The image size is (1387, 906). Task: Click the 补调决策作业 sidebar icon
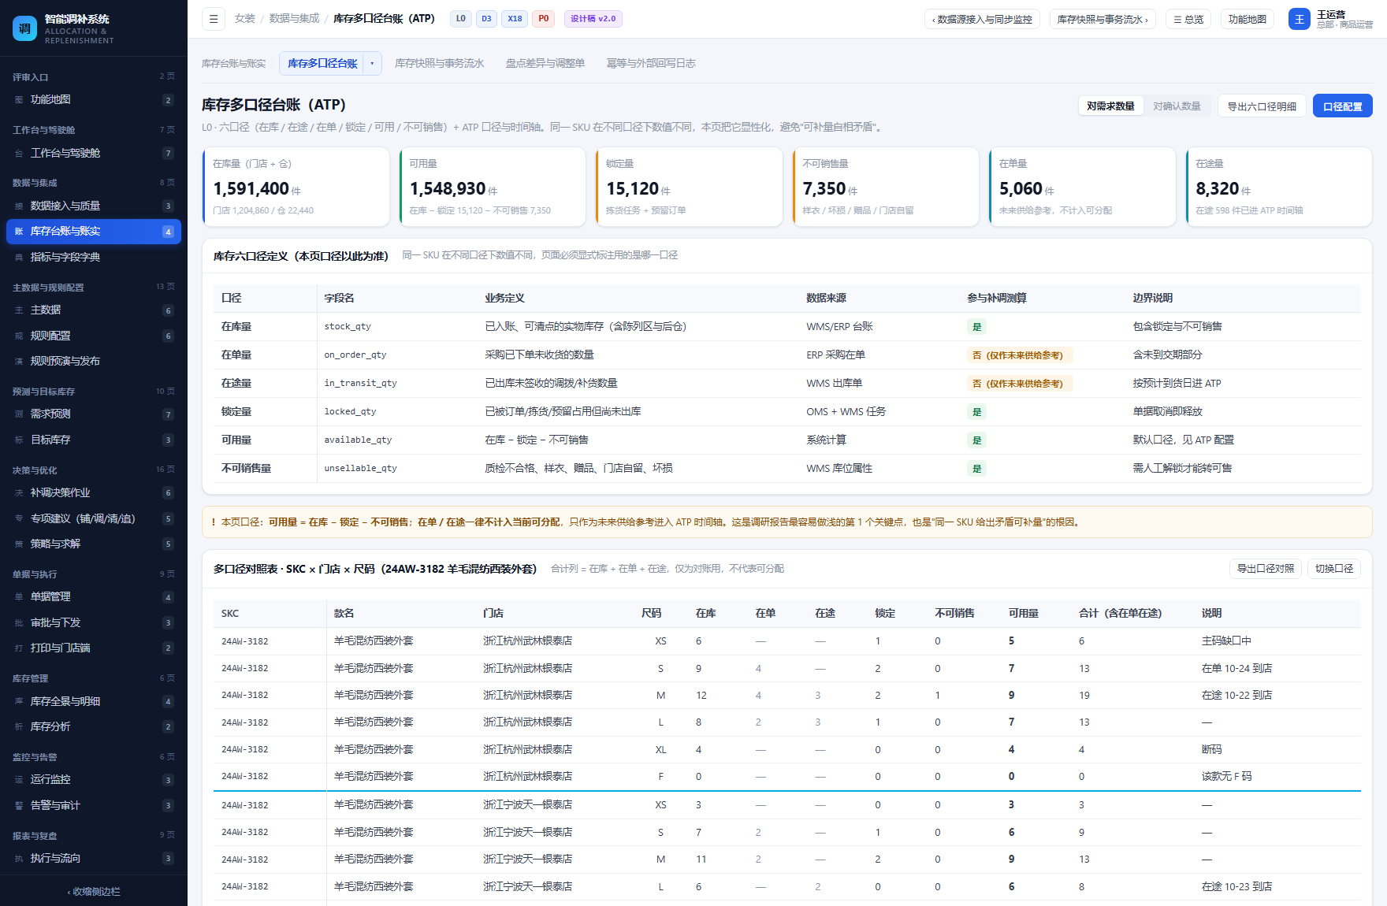[19, 493]
